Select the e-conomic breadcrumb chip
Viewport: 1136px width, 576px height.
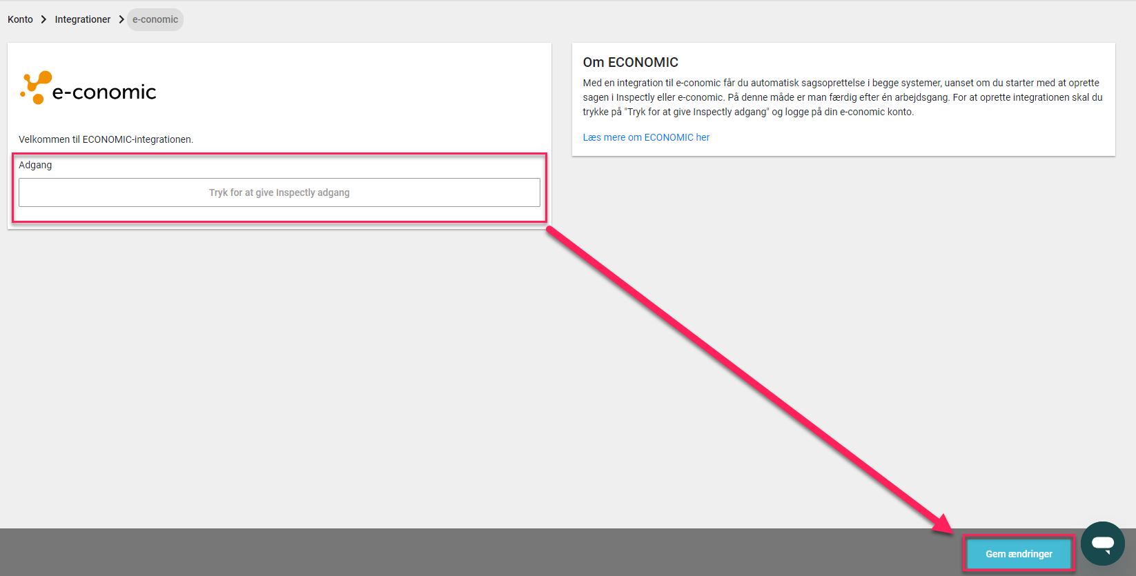click(155, 19)
